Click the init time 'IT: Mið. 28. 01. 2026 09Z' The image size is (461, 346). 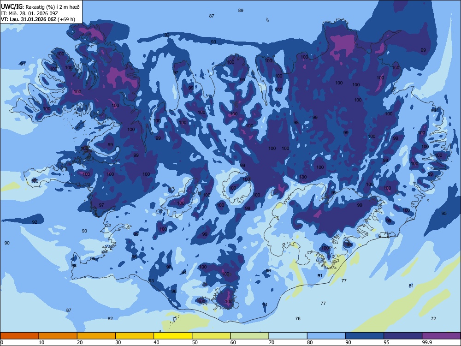click(30, 13)
